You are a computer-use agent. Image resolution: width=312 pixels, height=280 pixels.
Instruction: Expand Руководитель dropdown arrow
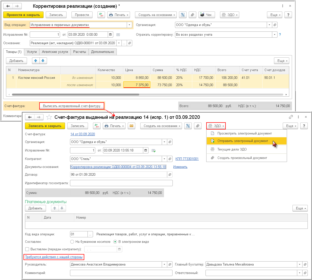(x=164, y=265)
